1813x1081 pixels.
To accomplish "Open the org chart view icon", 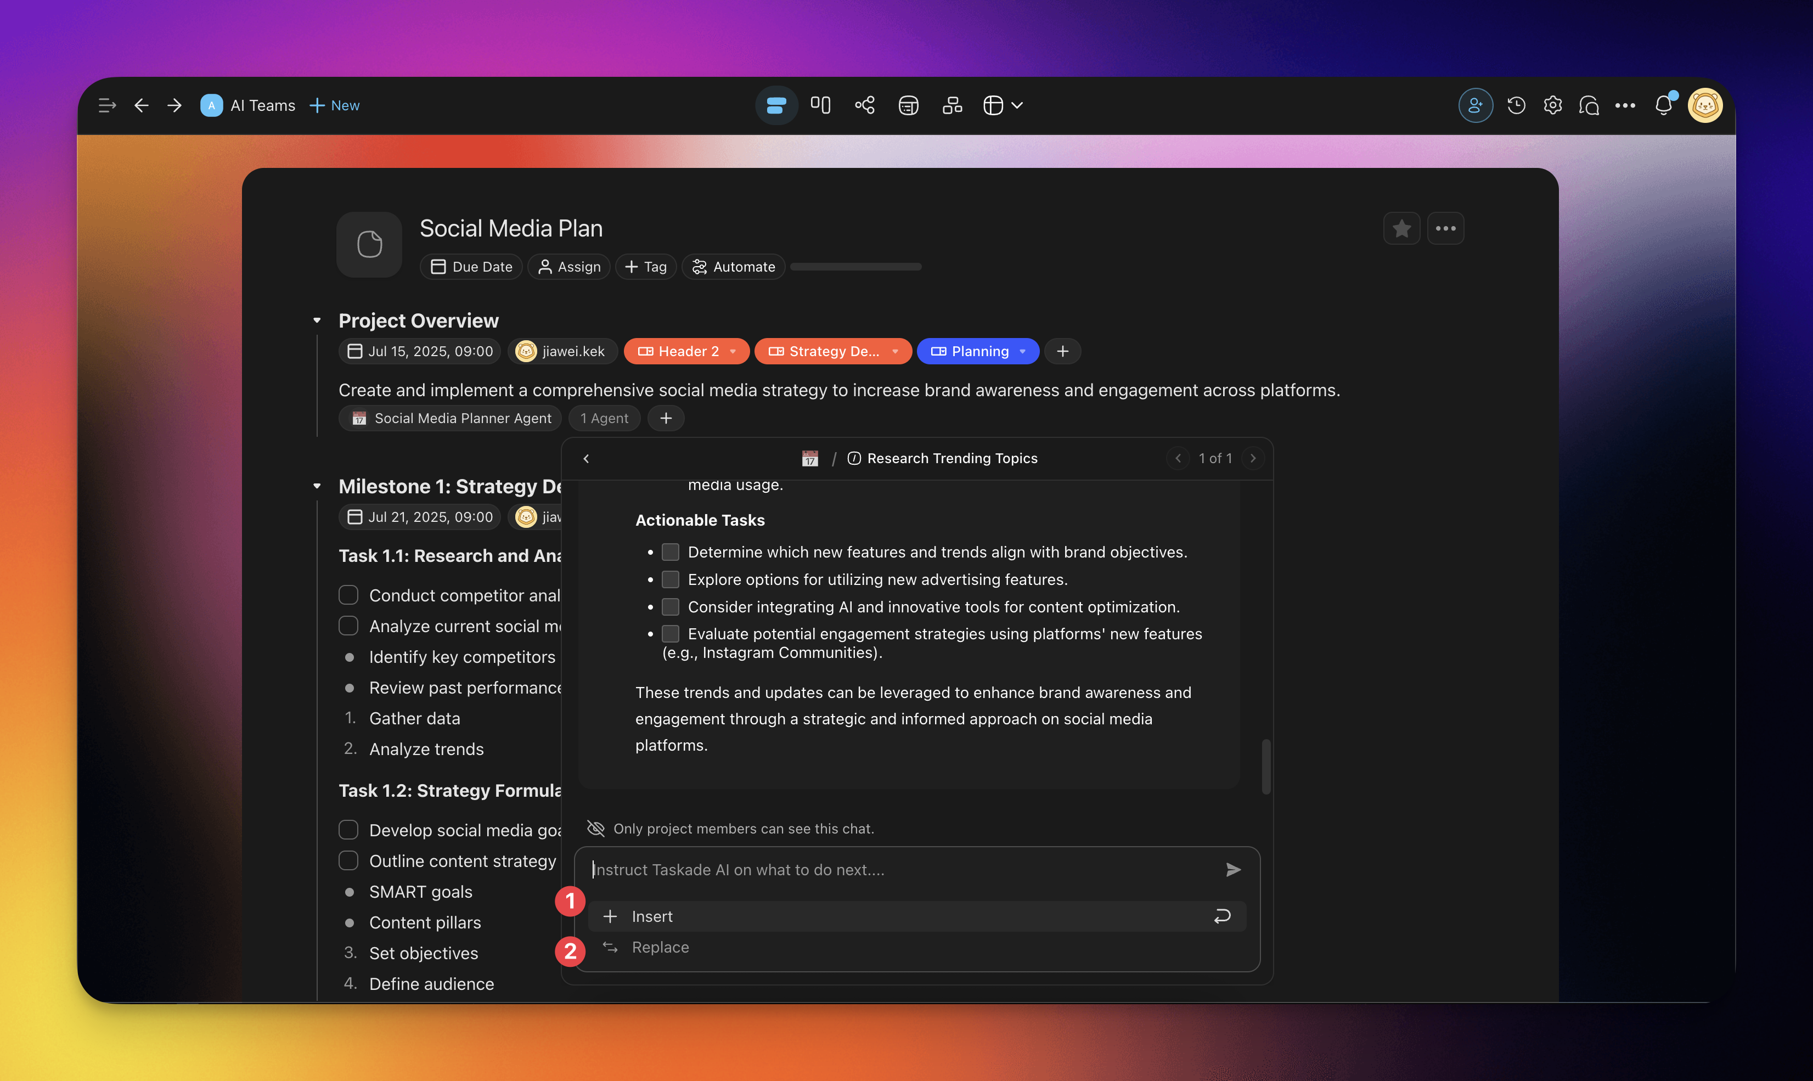I will [x=952, y=105].
